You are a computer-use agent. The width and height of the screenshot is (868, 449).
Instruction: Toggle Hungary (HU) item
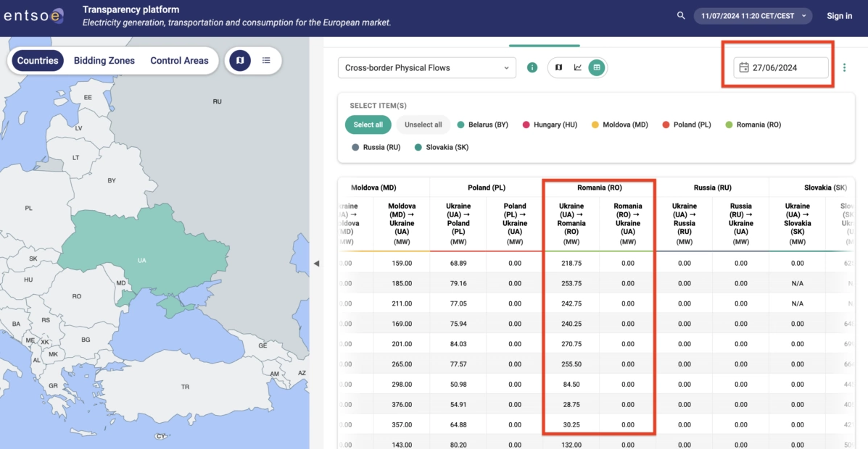(x=550, y=125)
